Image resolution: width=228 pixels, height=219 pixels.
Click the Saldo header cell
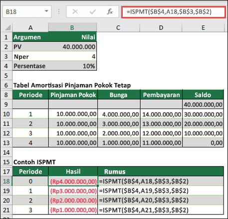point(203,95)
